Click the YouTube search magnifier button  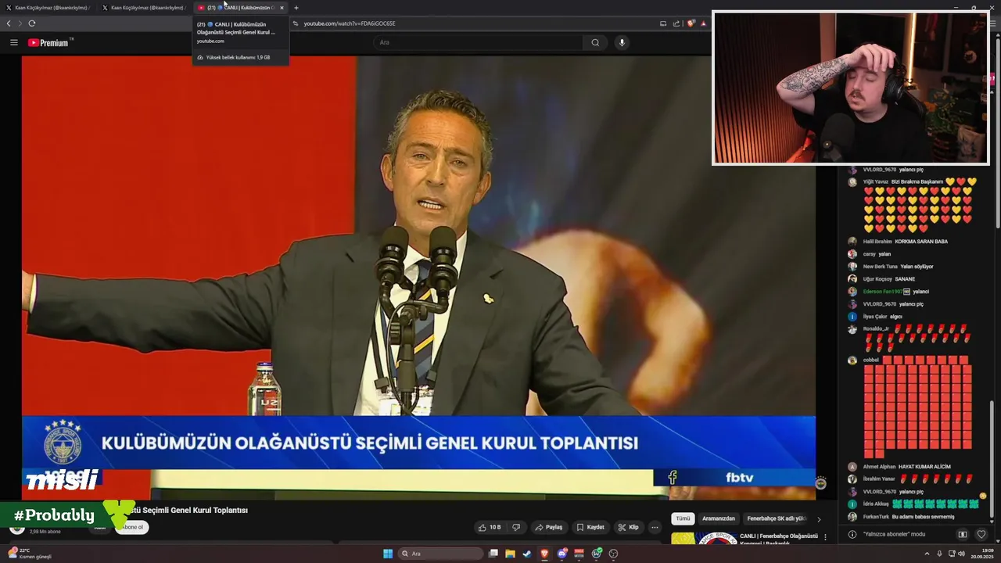point(595,42)
